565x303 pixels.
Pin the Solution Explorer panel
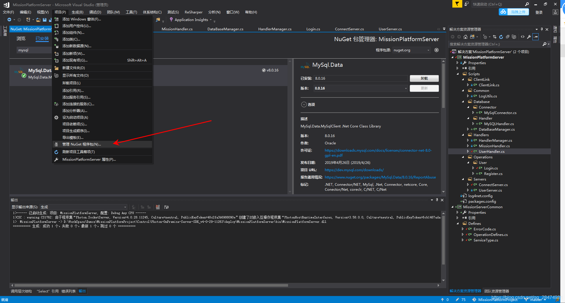(x=542, y=29)
